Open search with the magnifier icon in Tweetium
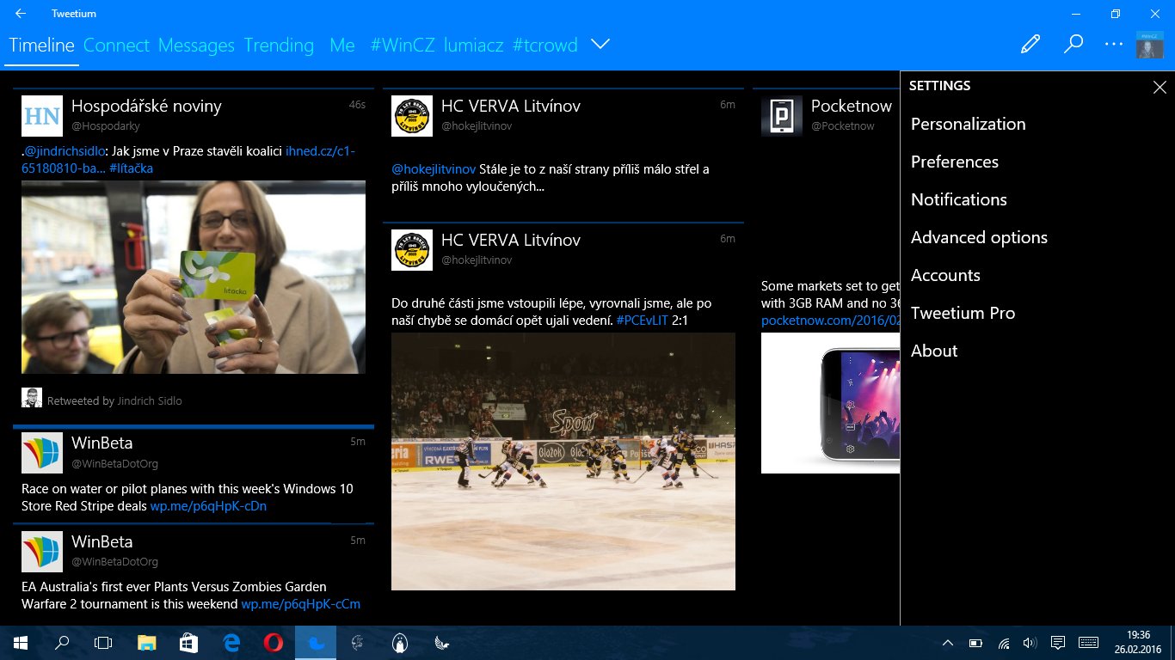1175x660 pixels. [1073, 45]
